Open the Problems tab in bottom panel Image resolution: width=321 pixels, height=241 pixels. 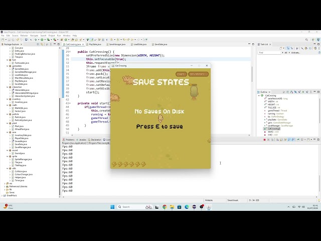69,140
